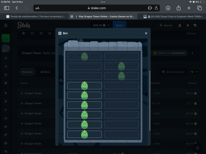Viewport: 206px width, 154px height.
Task: Open the support headset icon
Action: coord(197,148)
